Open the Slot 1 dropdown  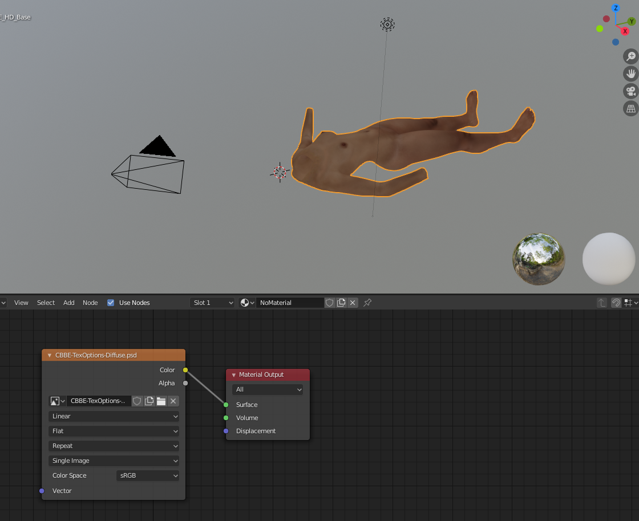pos(212,303)
